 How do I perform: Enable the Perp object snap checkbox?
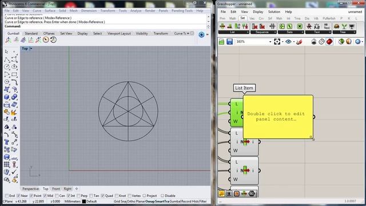[78, 196]
